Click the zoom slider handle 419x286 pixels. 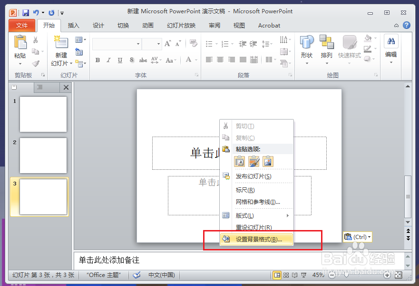click(347, 275)
